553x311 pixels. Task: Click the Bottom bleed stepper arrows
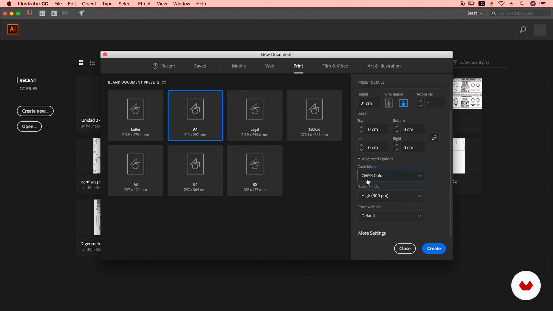[397, 129]
